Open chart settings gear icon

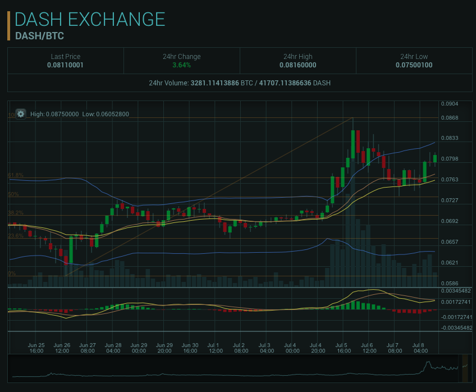tap(21, 114)
